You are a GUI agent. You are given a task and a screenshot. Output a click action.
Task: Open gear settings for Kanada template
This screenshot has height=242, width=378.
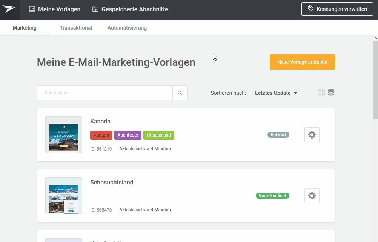312,135
